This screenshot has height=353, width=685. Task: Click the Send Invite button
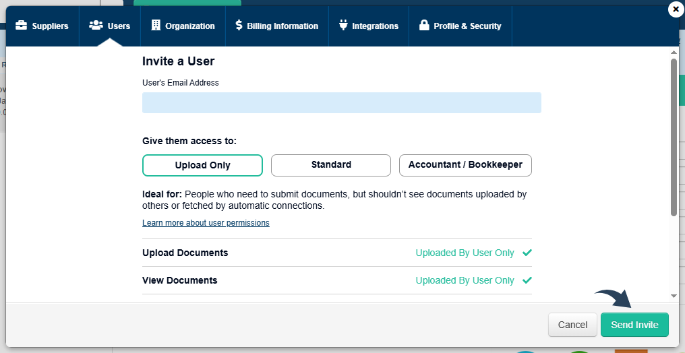(x=634, y=325)
